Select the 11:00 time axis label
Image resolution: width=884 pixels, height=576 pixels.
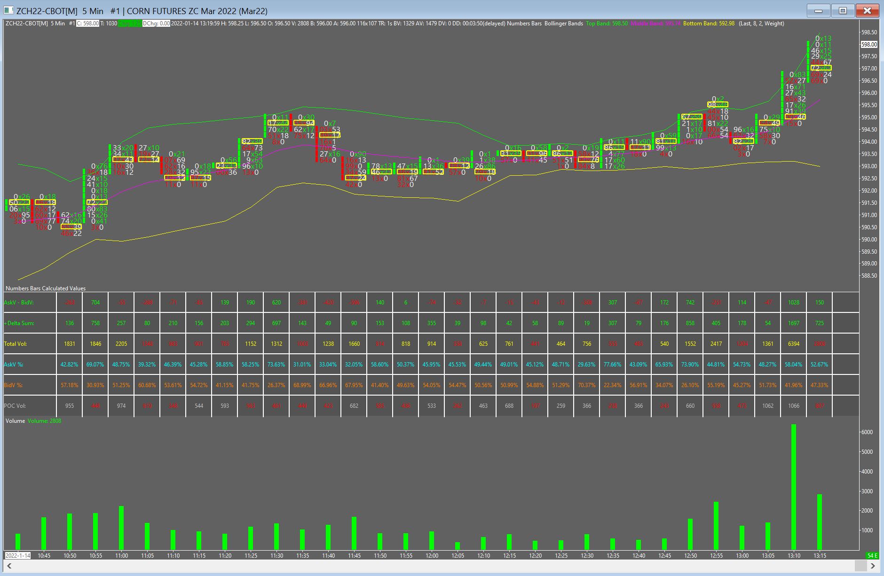pyautogui.click(x=121, y=555)
